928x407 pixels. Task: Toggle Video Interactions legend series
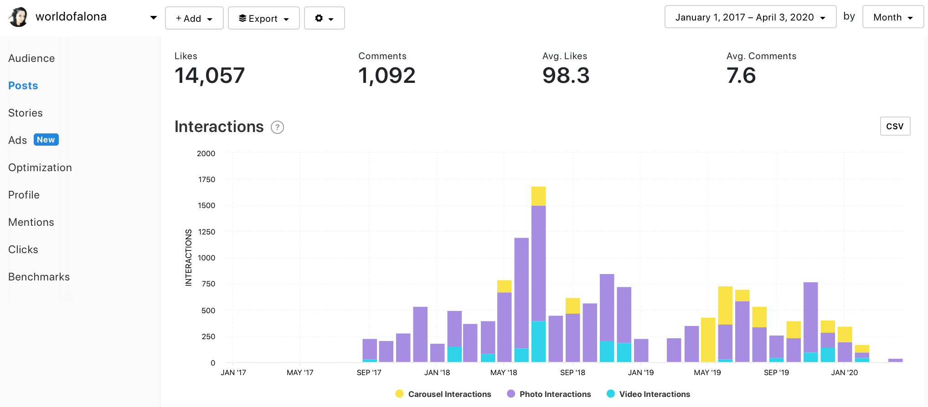654,394
